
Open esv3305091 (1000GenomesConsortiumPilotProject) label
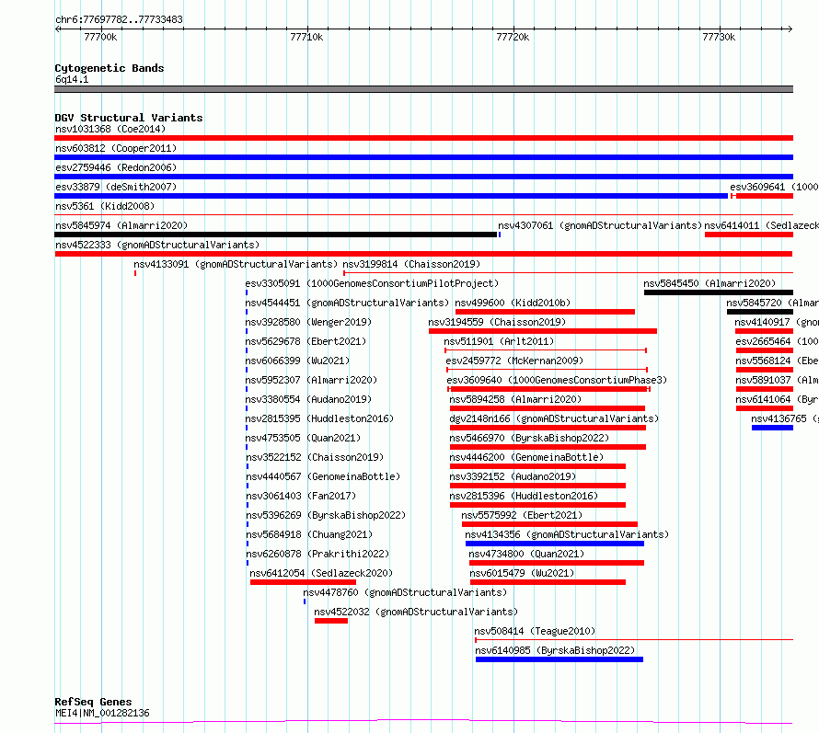coord(372,283)
